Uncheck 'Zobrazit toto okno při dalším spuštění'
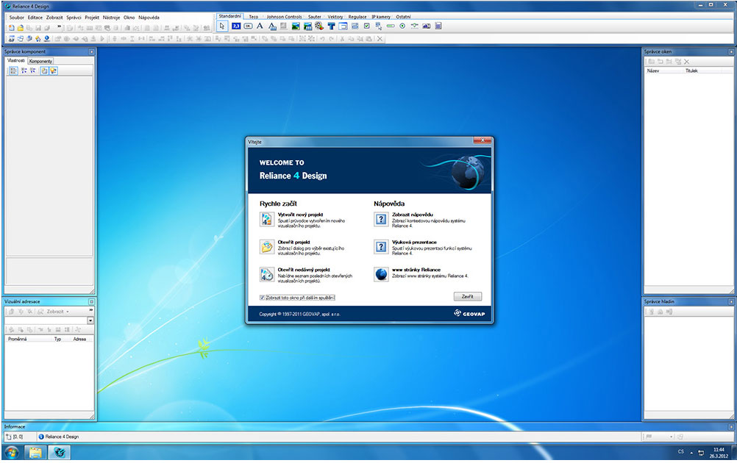This screenshot has height=463, width=737. click(263, 298)
